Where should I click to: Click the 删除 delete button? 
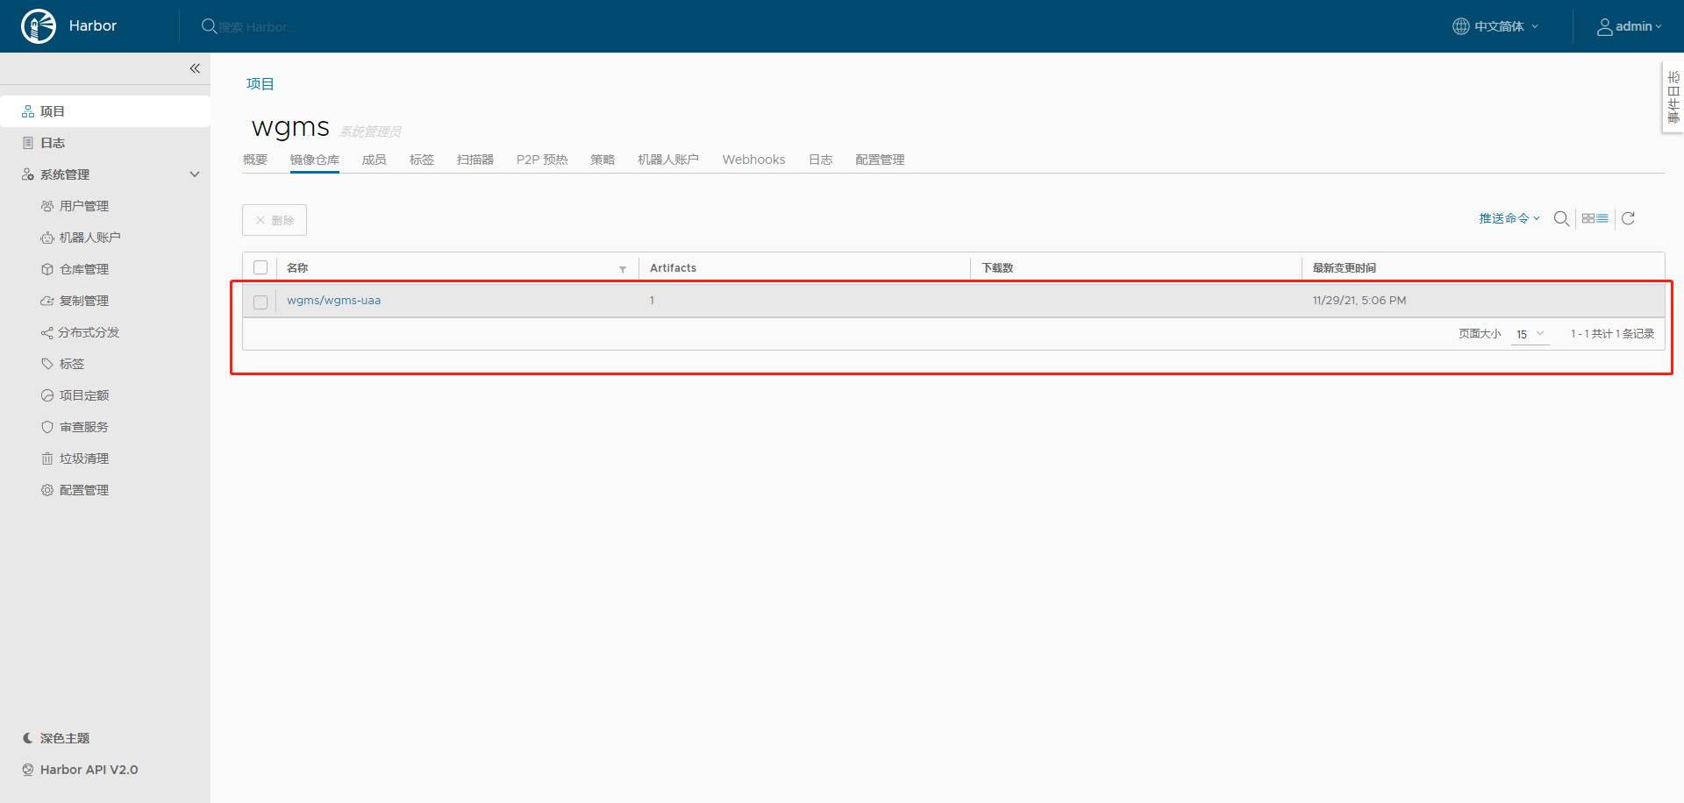pyautogui.click(x=275, y=220)
